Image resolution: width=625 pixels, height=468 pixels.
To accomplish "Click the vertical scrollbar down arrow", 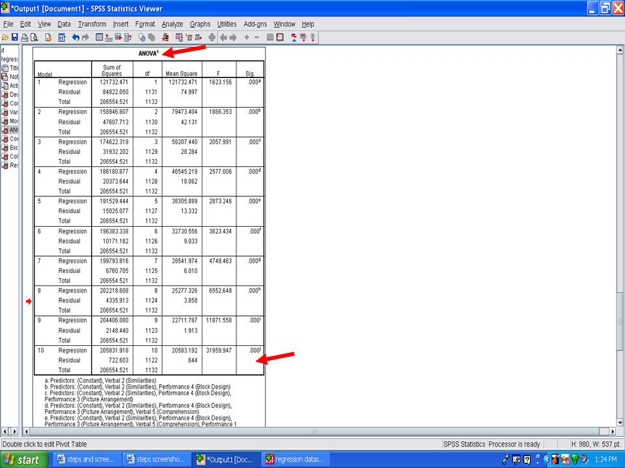I will [620, 431].
